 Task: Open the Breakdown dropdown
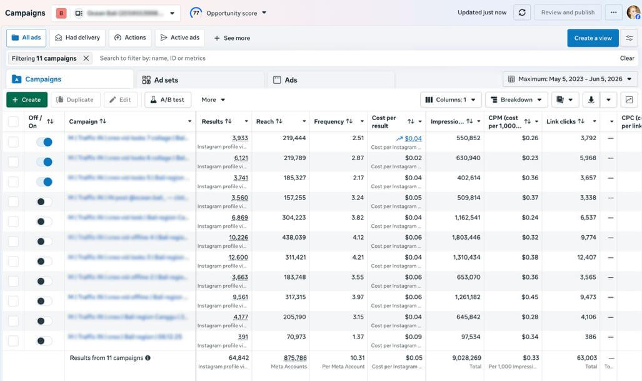(x=516, y=99)
